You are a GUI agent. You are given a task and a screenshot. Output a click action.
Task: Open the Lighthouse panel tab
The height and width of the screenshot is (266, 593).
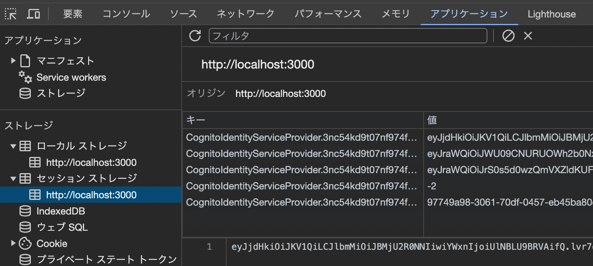[x=552, y=13]
